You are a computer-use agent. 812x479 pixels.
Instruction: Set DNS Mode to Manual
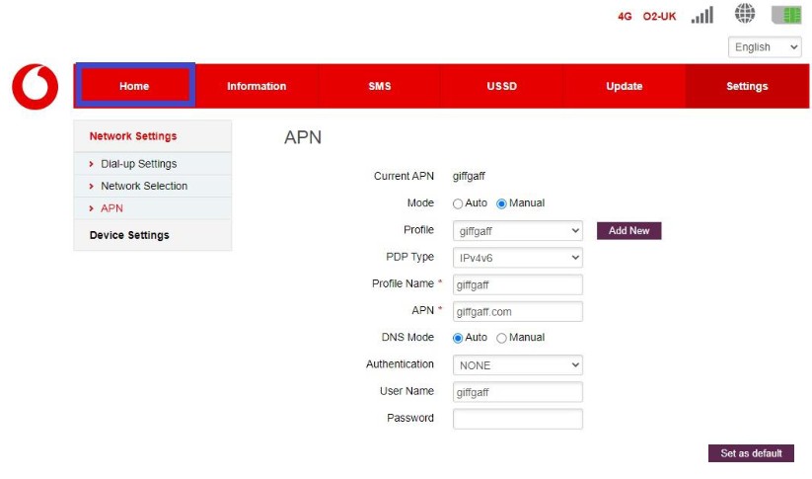pyautogui.click(x=501, y=338)
